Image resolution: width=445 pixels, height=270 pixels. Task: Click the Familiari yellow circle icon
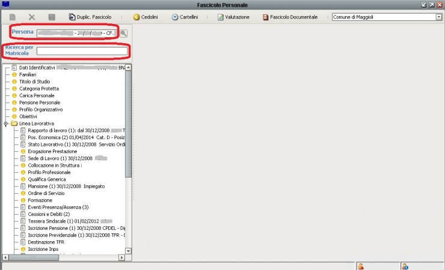coord(14,75)
